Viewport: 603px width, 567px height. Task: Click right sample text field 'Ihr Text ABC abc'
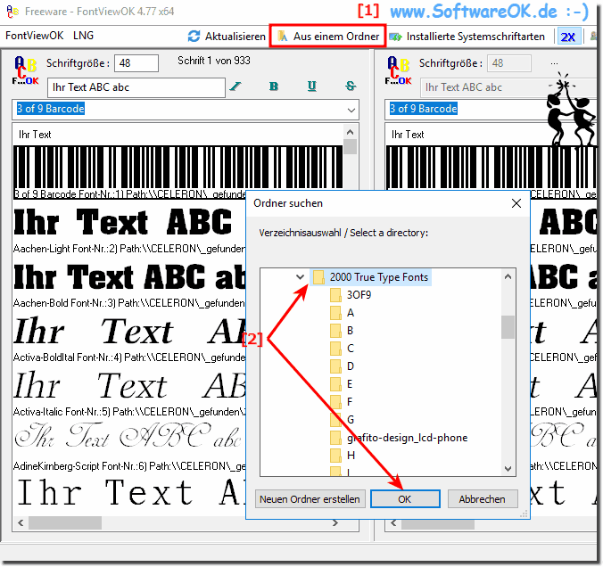click(509, 87)
